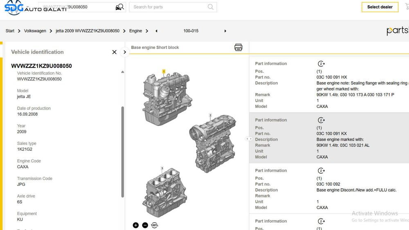Screen dimensions: 409x230
Task: Click VIN heading WVWZZZ1KZ9U008050
Action: 41,66
